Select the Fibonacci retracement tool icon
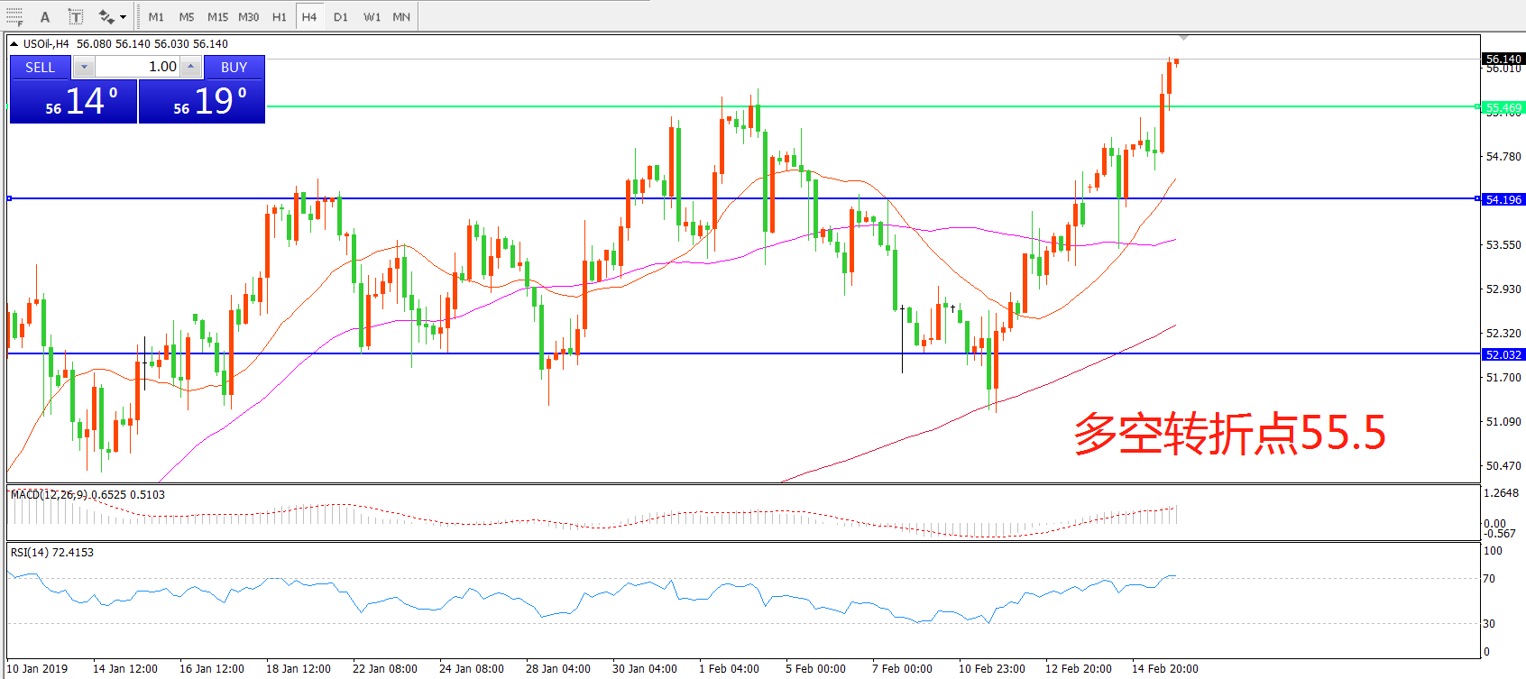The height and width of the screenshot is (679, 1526). 14,16
